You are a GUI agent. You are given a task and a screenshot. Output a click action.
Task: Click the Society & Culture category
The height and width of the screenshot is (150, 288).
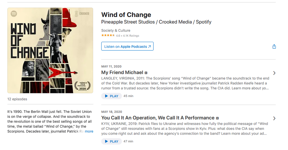pyautogui.click(x=116, y=31)
